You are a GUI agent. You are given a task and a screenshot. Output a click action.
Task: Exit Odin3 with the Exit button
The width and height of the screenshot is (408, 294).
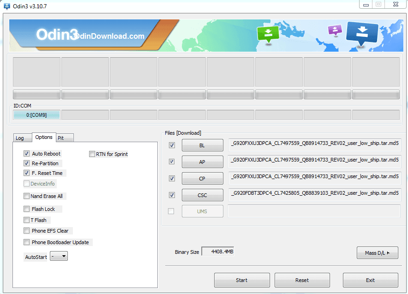pos(371,280)
